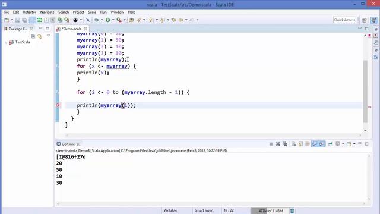Viewport: 380px width, 214px height.
Task: Select the Demo.scala editor tab
Action: pyautogui.click(x=72, y=29)
